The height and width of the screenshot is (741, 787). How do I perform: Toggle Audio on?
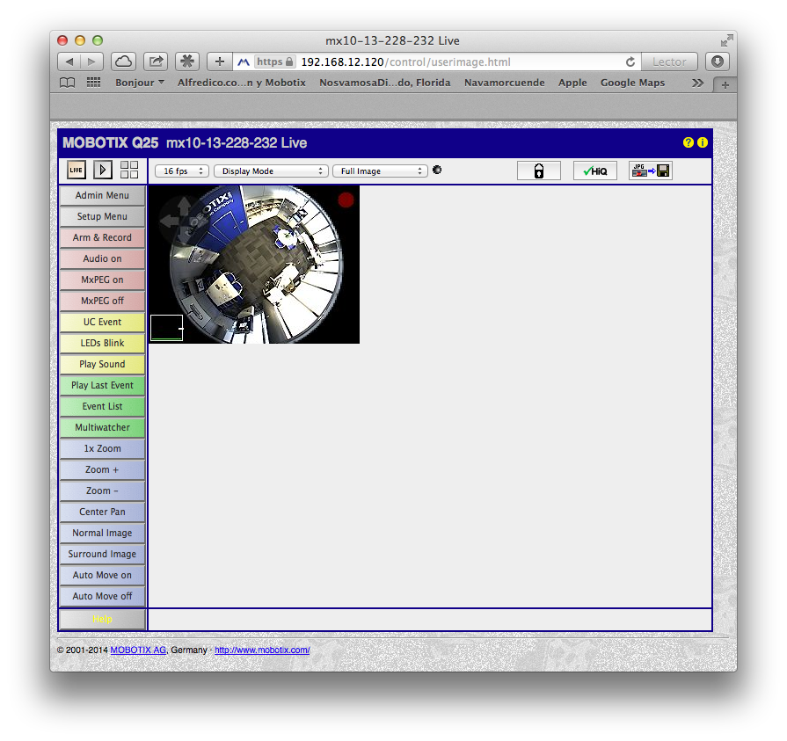[102, 258]
